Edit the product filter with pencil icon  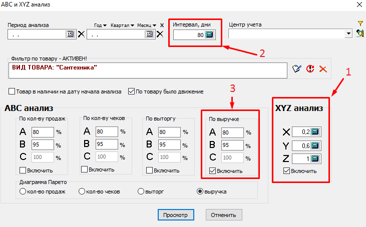tap(297, 68)
